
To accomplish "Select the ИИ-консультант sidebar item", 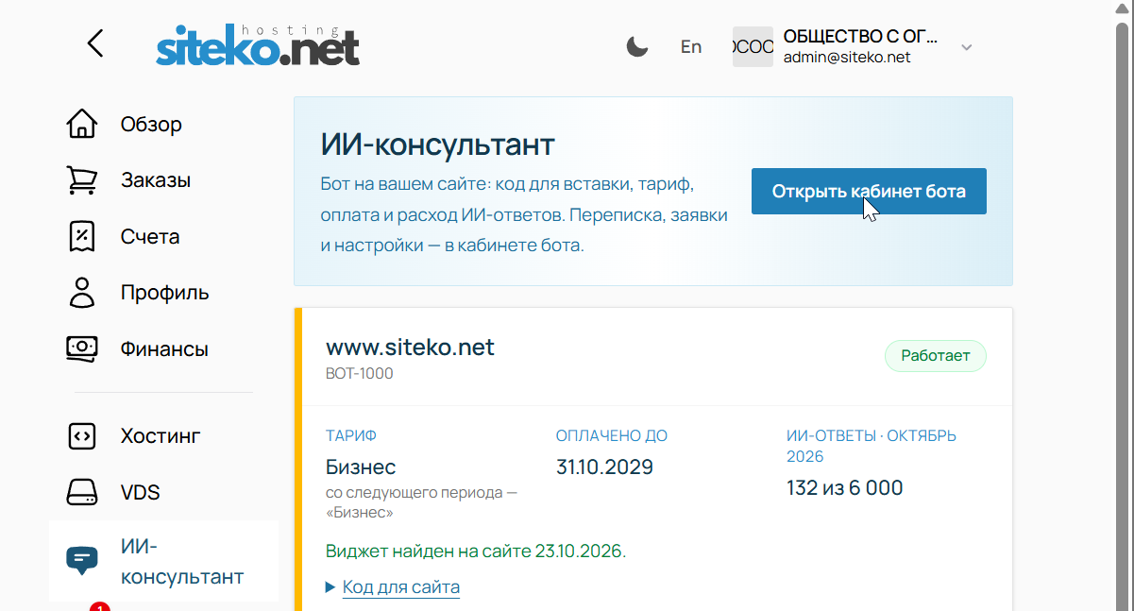I will point(163,561).
